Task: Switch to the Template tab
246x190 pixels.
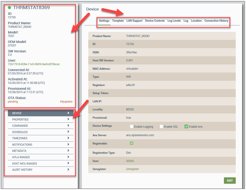Action: (x=118, y=21)
